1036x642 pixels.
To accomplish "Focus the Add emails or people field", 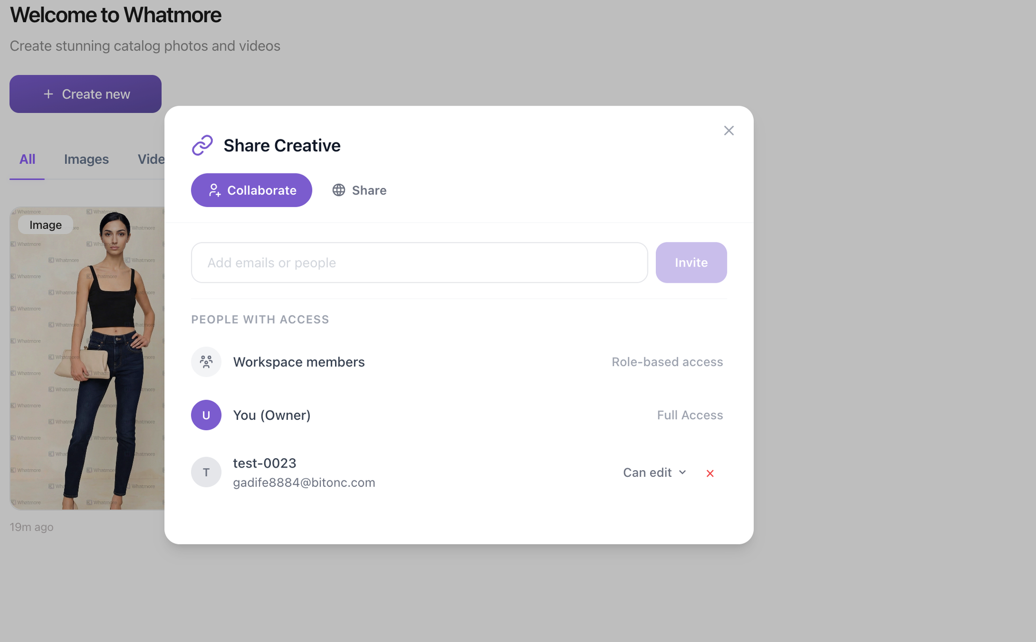I will [419, 262].
